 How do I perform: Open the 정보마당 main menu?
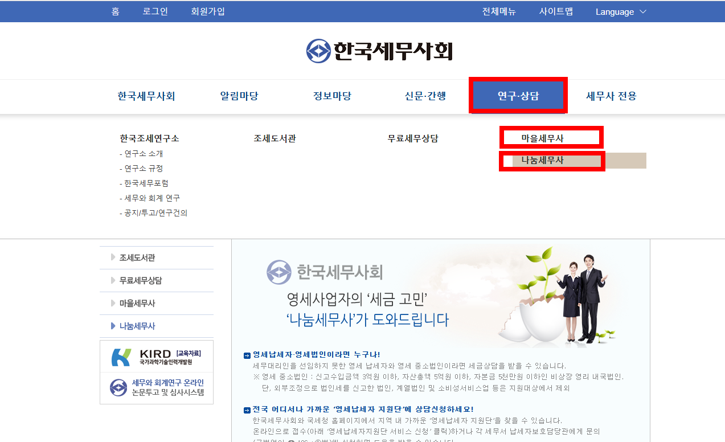point(332,96)
